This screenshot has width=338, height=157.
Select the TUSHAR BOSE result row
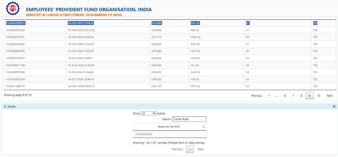click(x=170, y=134)
